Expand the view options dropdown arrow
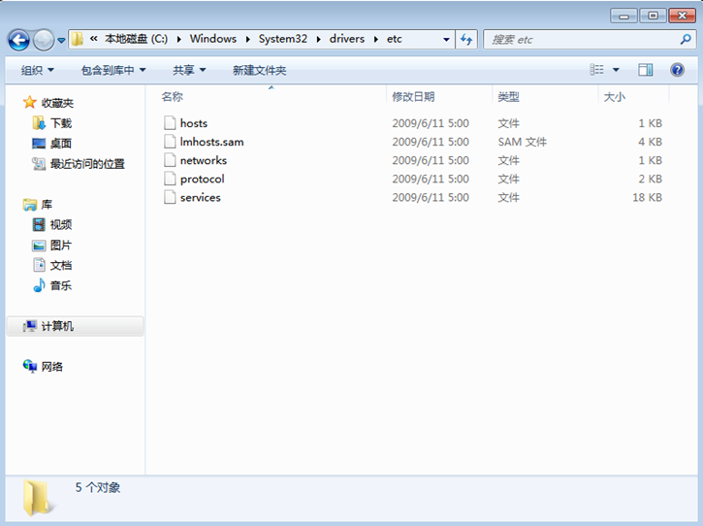 click(x=616, y=70)
